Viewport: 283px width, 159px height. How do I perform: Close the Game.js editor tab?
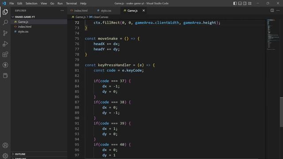coord(144,11)
